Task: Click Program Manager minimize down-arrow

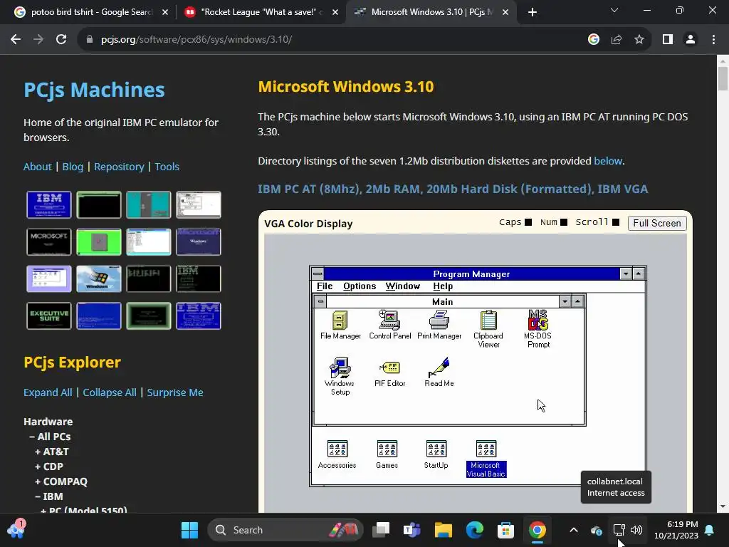Action: click(626, 273)
